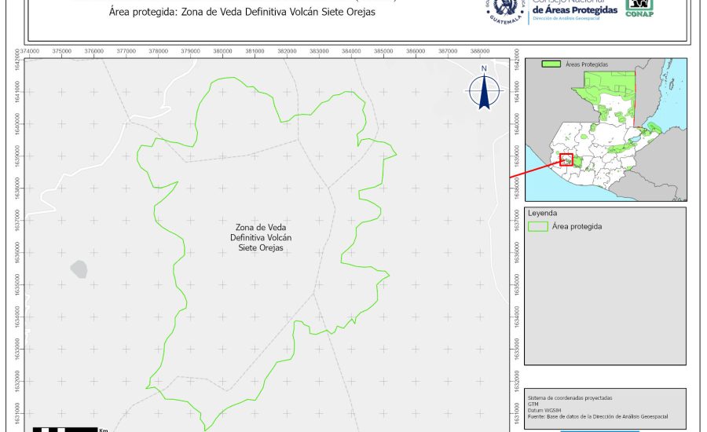Click the 380000 coordinate label on top axis
Screen dimensions: 707x432
[x=222, y=51]
